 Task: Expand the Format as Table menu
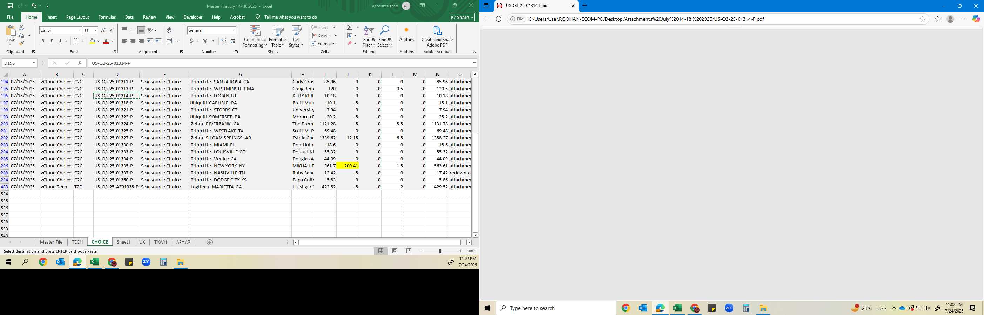pos(278,37)
